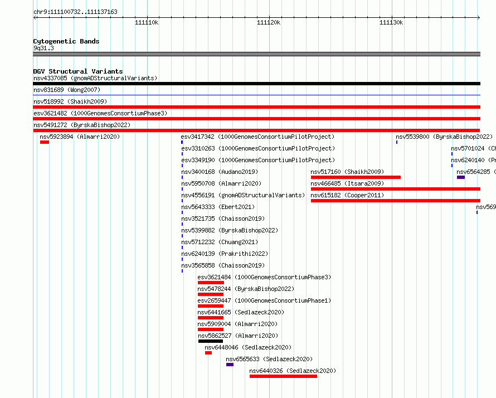Click esv3621484 1000GenomesConsortiumPhase3 label

(x=264, y=277)
